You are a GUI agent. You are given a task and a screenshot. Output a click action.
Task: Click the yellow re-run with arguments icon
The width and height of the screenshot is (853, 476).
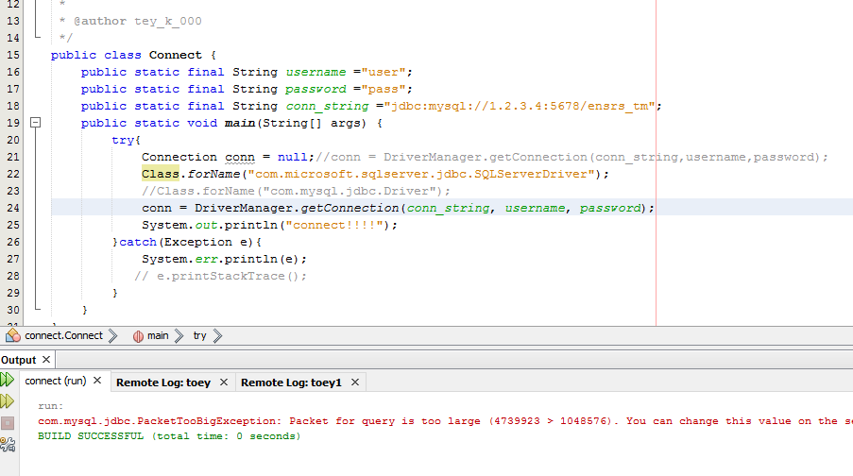7,401
